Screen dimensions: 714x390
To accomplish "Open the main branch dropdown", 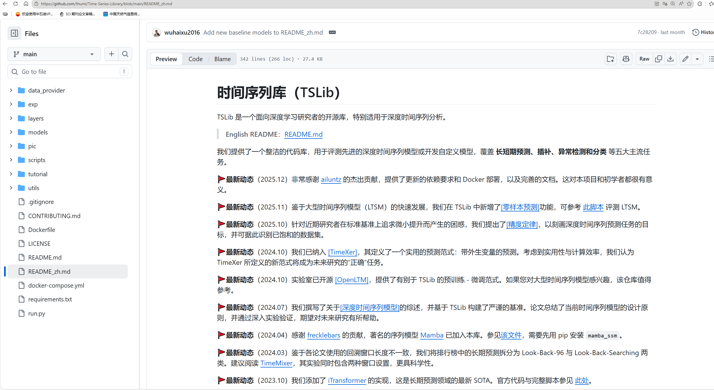I will click(54, 54).
